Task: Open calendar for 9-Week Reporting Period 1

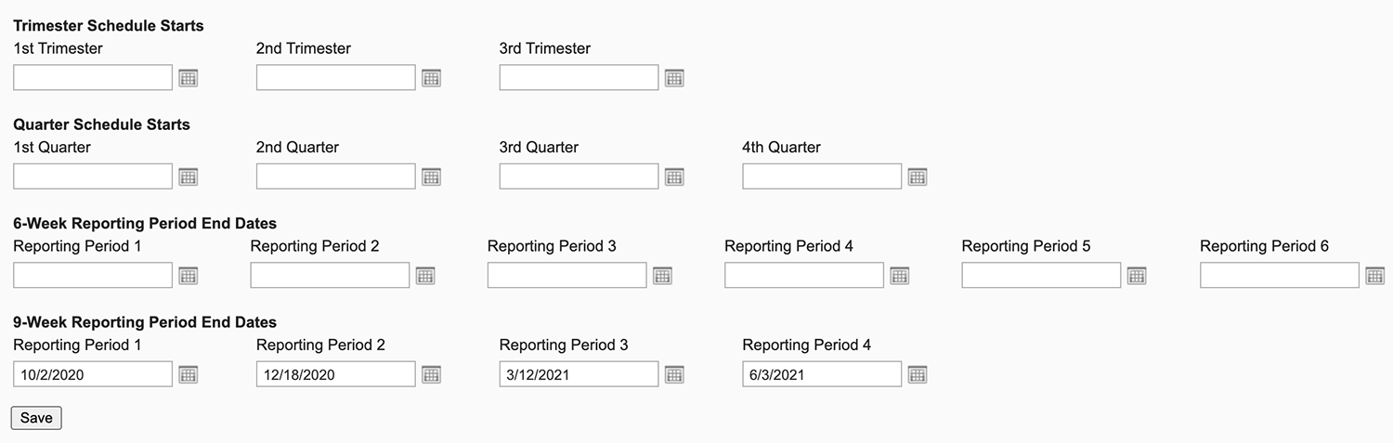Action: tap(189, 374)
